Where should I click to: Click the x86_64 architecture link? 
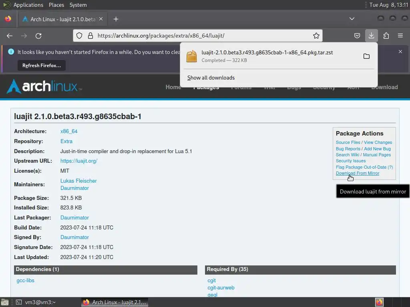(x=69, y=131)
